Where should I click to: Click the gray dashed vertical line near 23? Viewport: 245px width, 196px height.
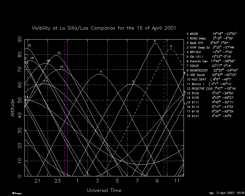click(64, 115)
